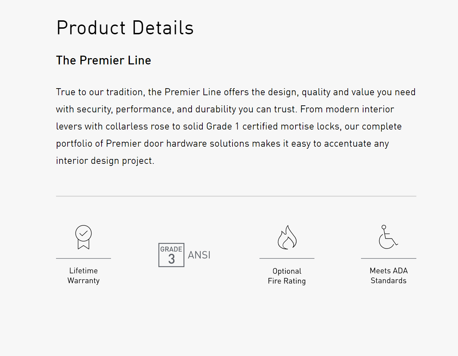Screen dimensions: 458x356
Task: Click the paragraph line starting "True to our tradition"
Action: coord(236,92)
